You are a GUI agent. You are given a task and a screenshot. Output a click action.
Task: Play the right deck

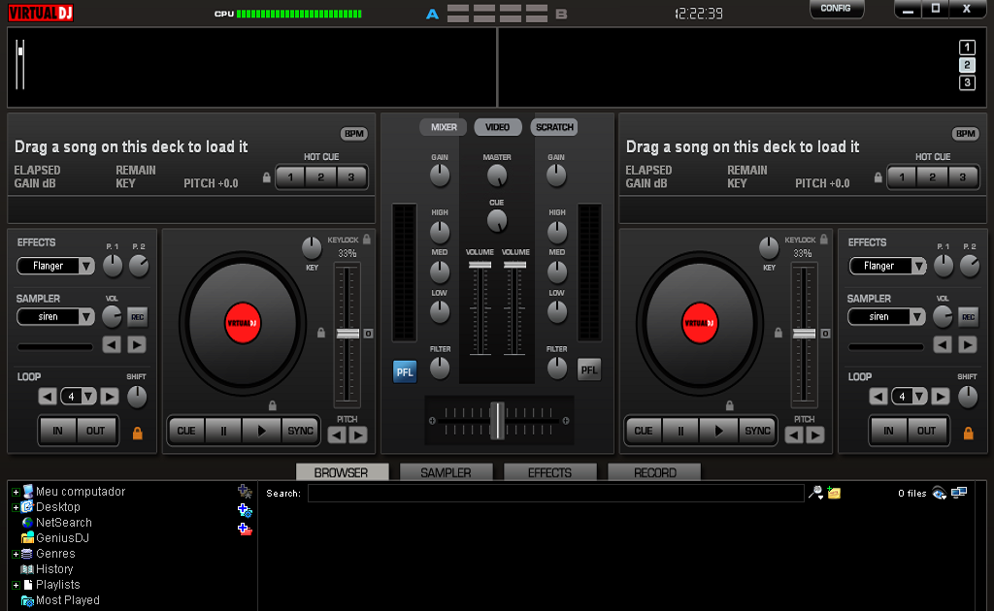click(x=719, y=432)
